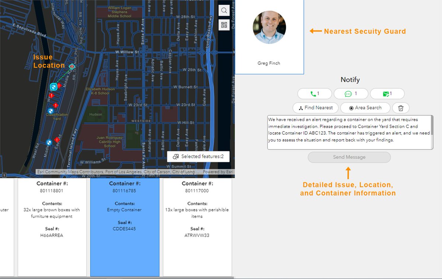Clear the message using the trash icon
The height and width of the screenshot is (279, 442).
(400, 107)
